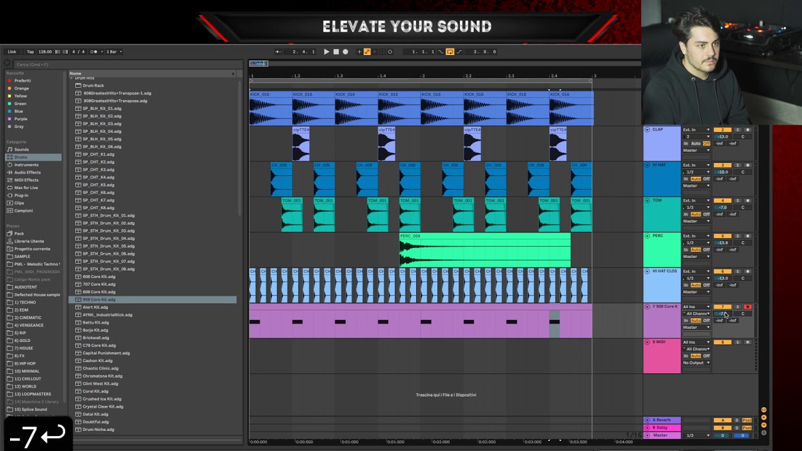The width and height of the screenshot is (802, 451).
Task: Open Libreria Utente in Places
Action: coord(29,241)
